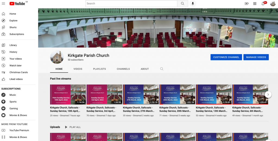
Task: Open Sunday Service, 6th March video title
Action: click(x=248, y=109)
